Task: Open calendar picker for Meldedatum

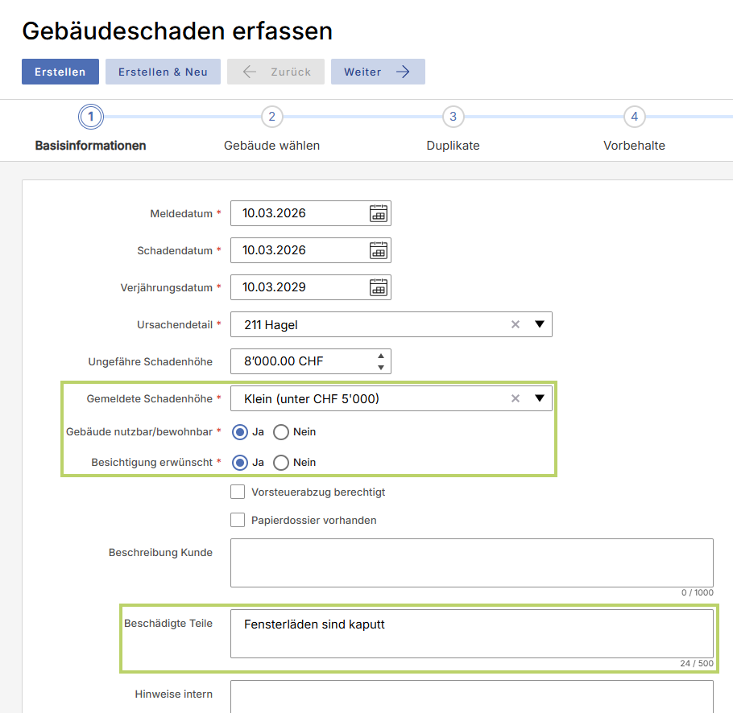Action: pyautogui.click(x=378, y=213)
